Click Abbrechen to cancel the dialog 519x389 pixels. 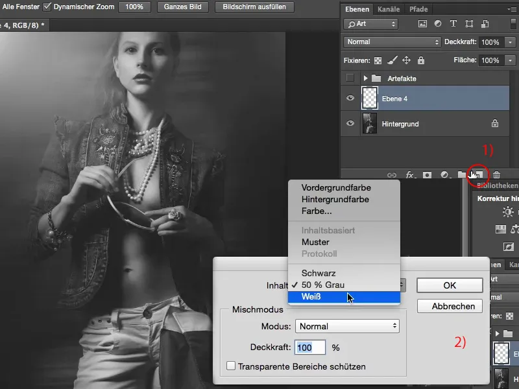coord(450,306)
